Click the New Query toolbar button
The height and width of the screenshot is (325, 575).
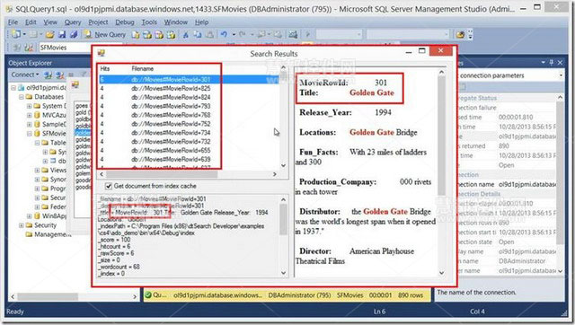[x=104, y=35]
